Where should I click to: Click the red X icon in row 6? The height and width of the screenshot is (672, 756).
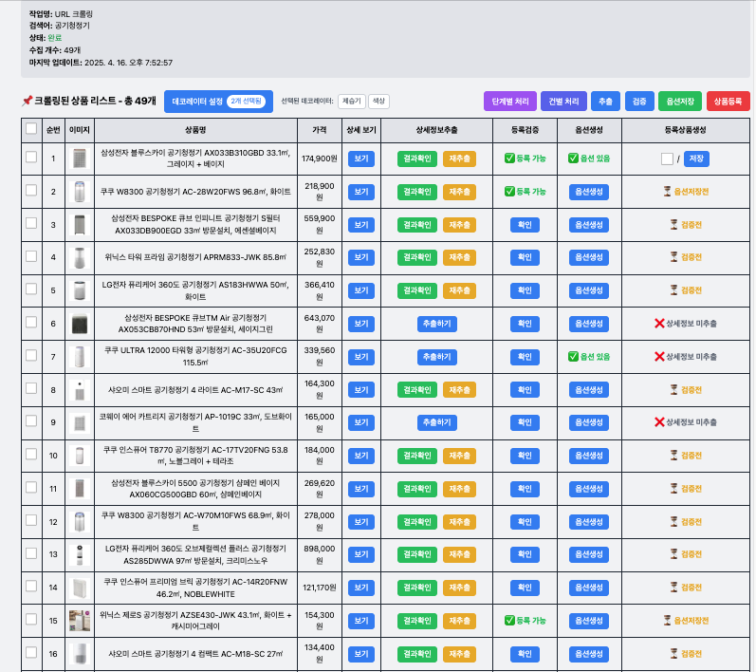tap(659, 324)
